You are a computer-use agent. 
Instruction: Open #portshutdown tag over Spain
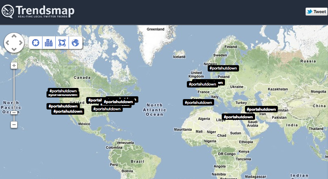click(198, 103)
